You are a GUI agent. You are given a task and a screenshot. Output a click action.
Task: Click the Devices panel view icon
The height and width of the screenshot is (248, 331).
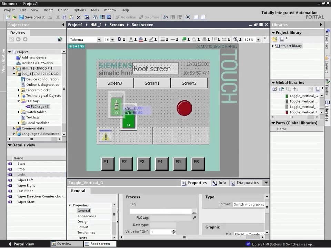60,39
